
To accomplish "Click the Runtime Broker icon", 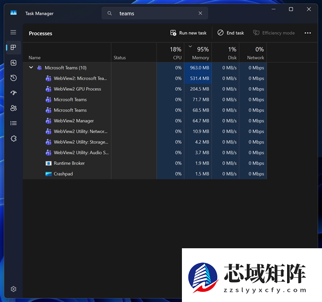I will [48, 163].
